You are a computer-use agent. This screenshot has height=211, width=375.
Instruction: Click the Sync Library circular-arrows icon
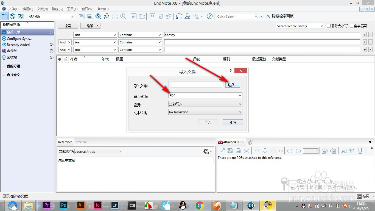tap(179, 16)
